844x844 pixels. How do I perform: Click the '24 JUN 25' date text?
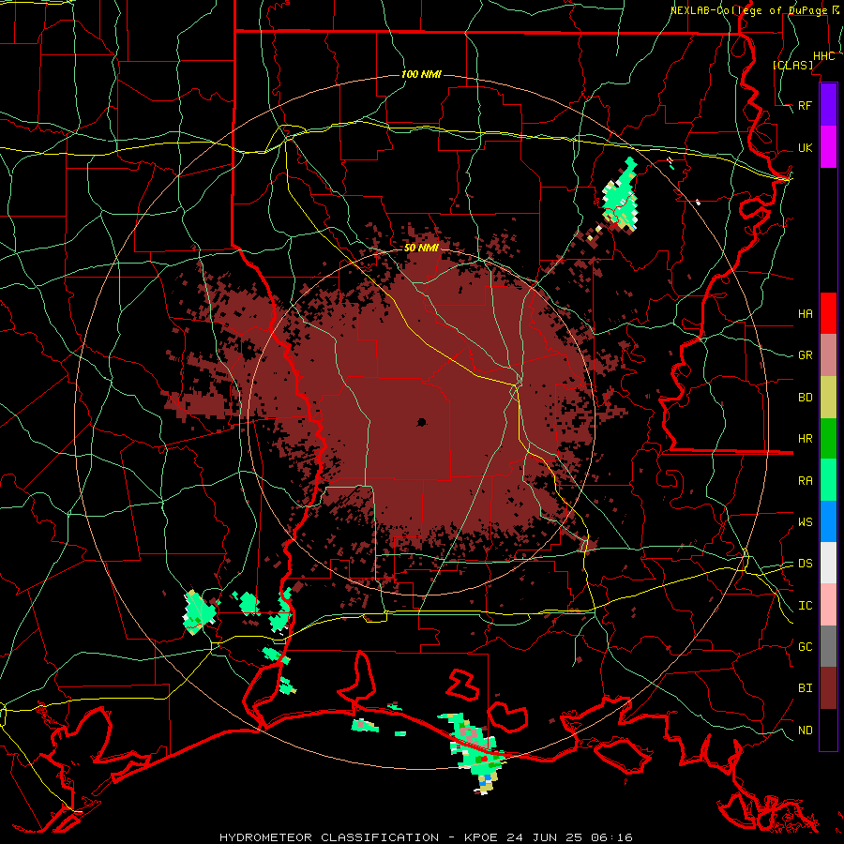544,837
